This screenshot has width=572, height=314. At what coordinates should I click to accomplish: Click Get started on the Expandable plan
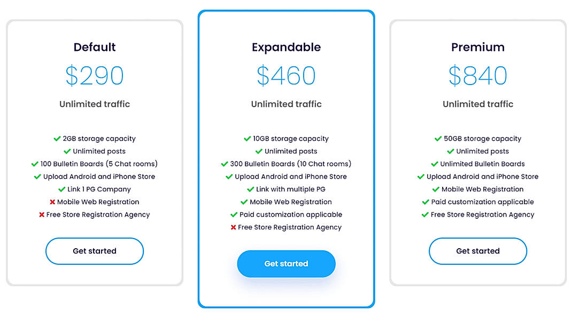pyautogui.click(x=286, y=264)
